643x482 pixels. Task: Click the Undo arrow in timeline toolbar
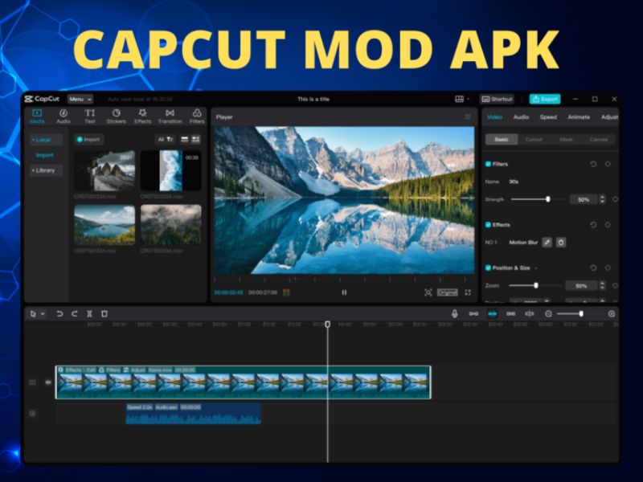click(x=59, y=314)
